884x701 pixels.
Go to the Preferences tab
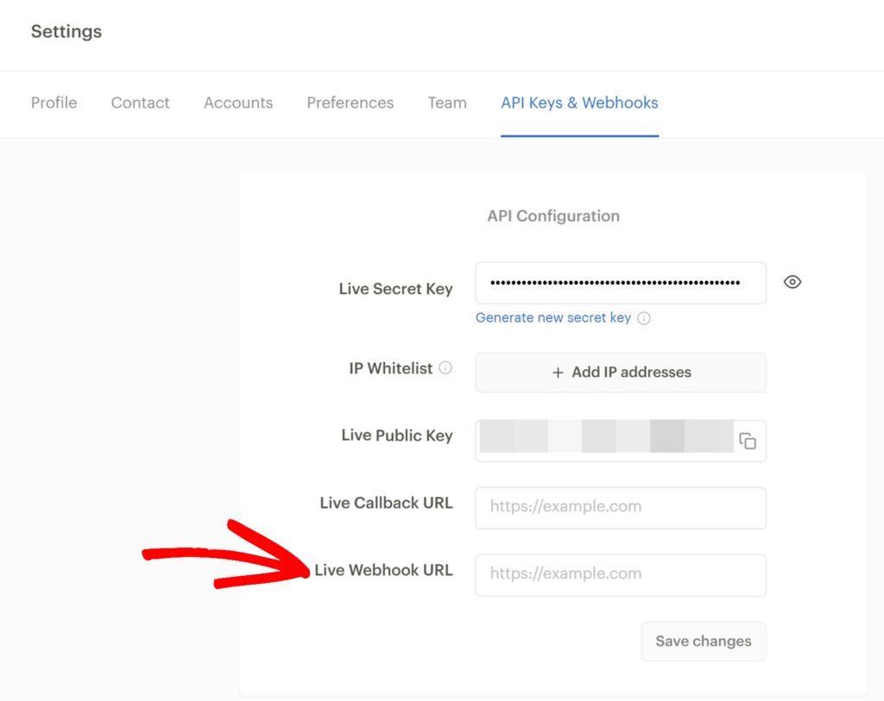350,103
